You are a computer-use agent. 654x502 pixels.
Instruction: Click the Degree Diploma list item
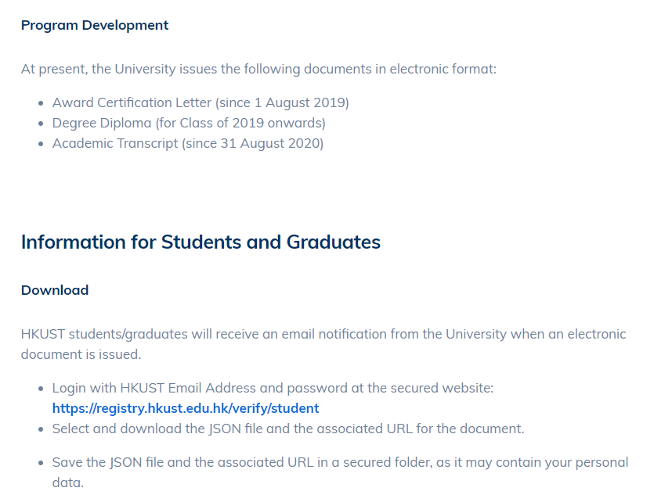tap(189, 124)
